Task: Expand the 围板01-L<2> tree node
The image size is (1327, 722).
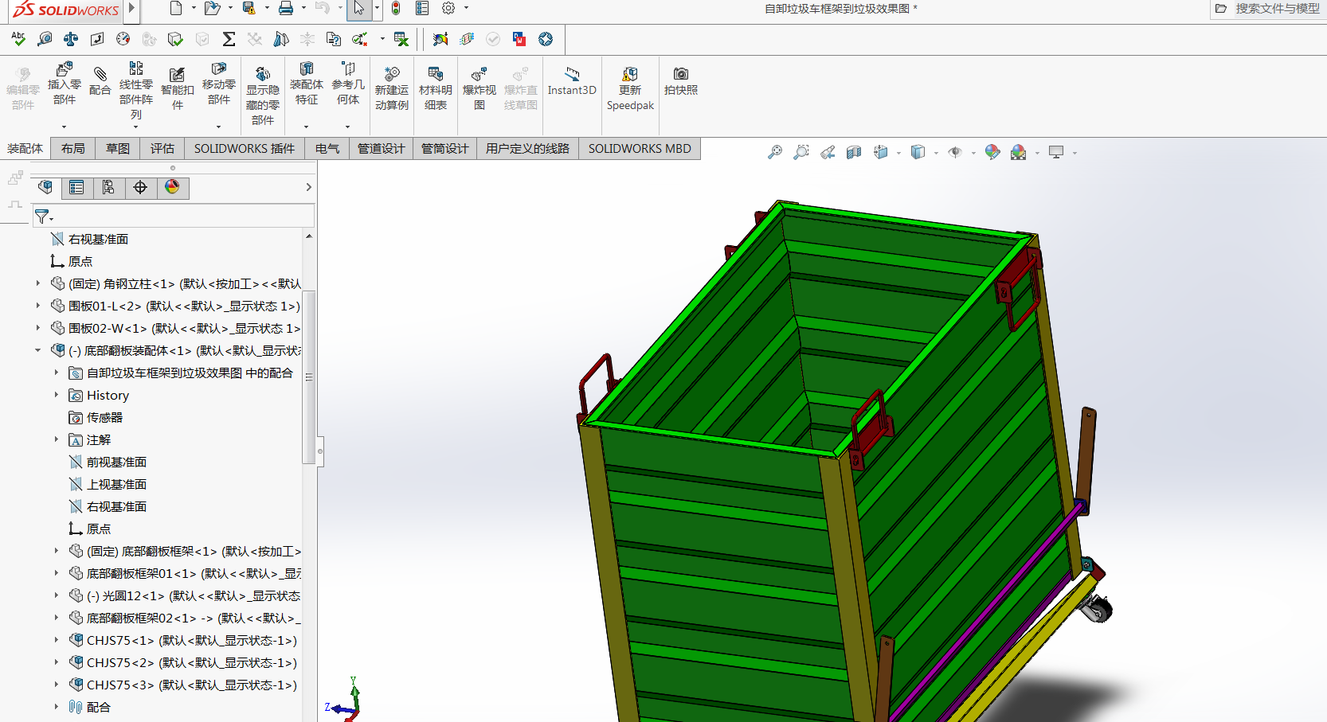Action: 37,306
